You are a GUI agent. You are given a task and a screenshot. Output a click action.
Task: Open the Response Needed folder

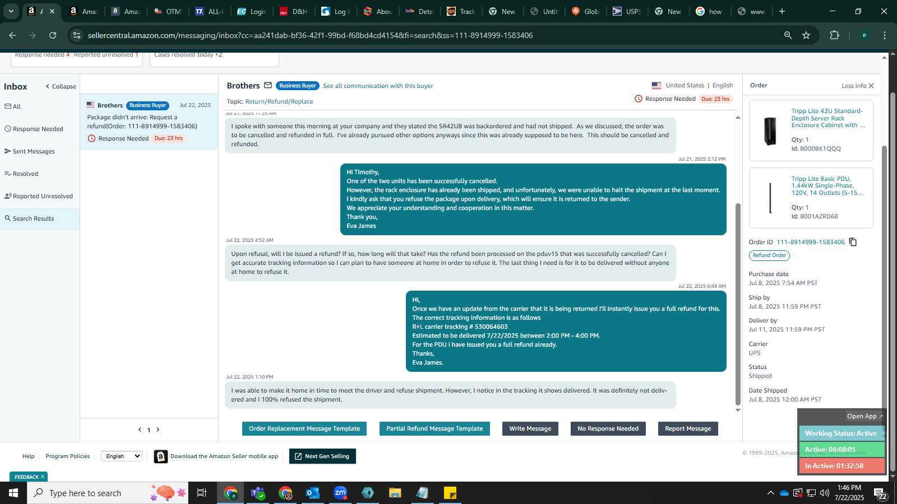click(x=39, y=129)
